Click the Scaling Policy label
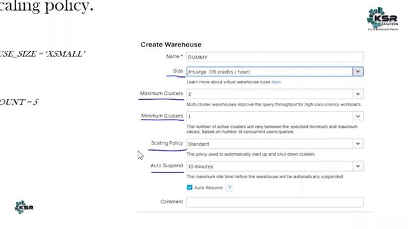Viewport: 408px width, 229px height. coord(167,143)
